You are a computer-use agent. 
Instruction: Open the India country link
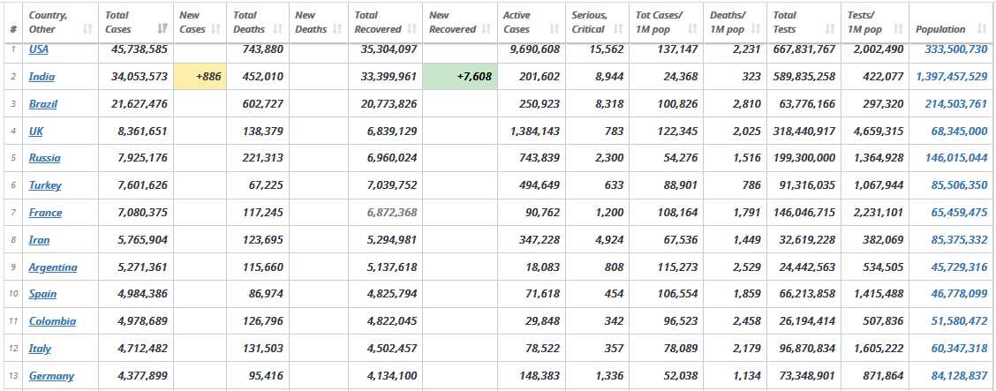pyautogui.click(x=41, y=77)
